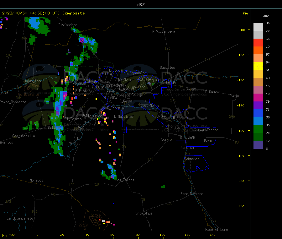Click the Valle_Grande map label
The image size is (282, 239).
pyautogui.click(x=93, y=116)
